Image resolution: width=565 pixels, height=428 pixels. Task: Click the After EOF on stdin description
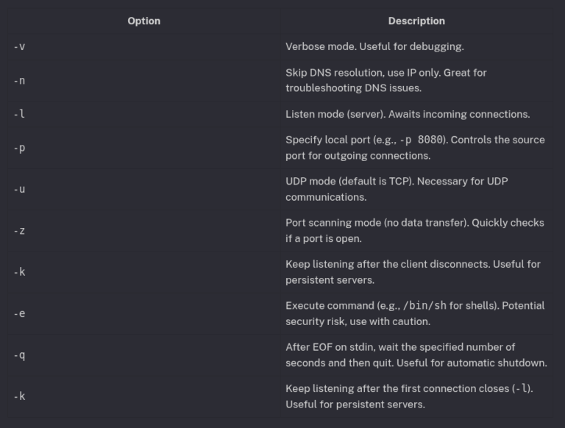click(416, 355)
